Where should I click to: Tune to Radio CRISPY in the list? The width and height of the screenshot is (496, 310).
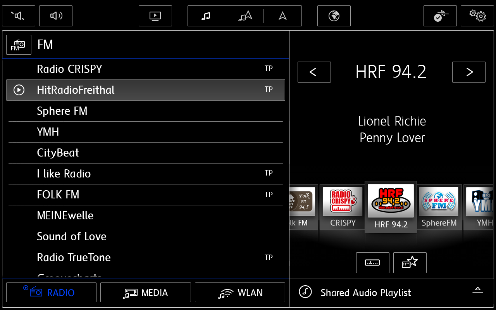click(146, 69)
